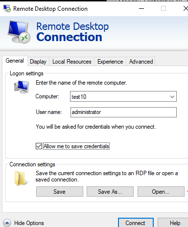188x227 pixels.
Task: Click the Hide Options arrow icon
Action: 7,223
